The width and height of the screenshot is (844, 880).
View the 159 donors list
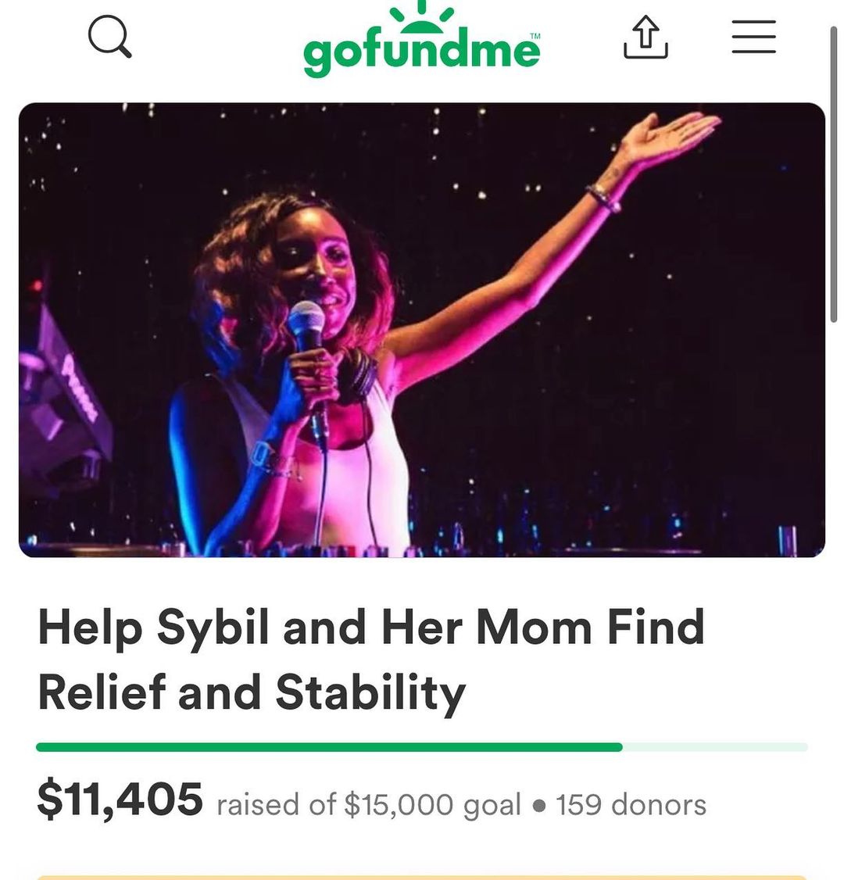(x=631, y=804)
